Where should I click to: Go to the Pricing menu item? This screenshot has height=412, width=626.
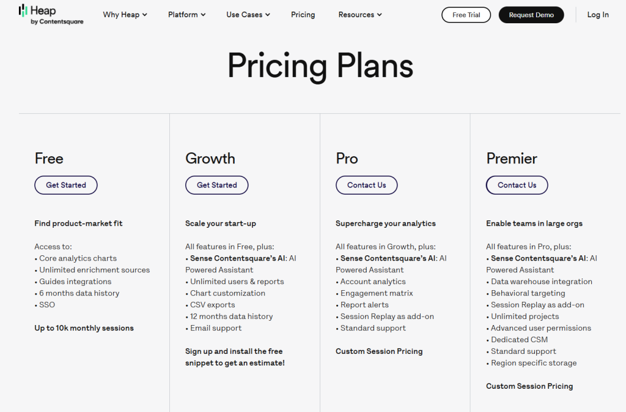point(303,15)
